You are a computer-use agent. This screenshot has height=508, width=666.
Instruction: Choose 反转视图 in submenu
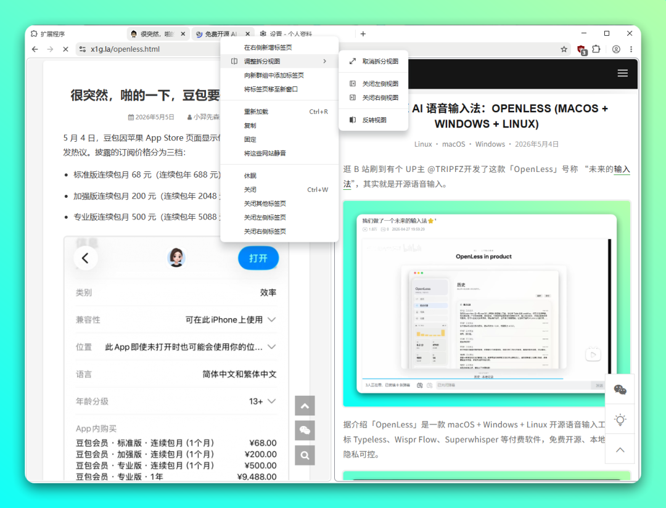(373, 120)
